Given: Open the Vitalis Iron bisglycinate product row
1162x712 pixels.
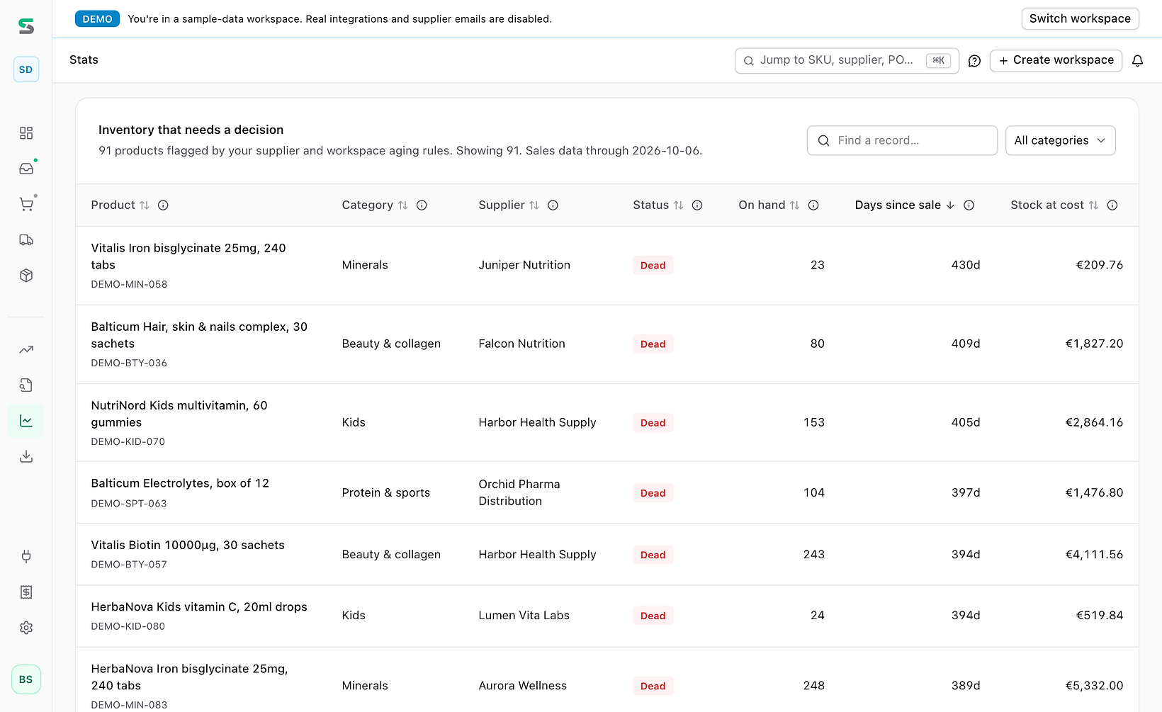Looking at the screenshot, I should click(x=607, y=266).
